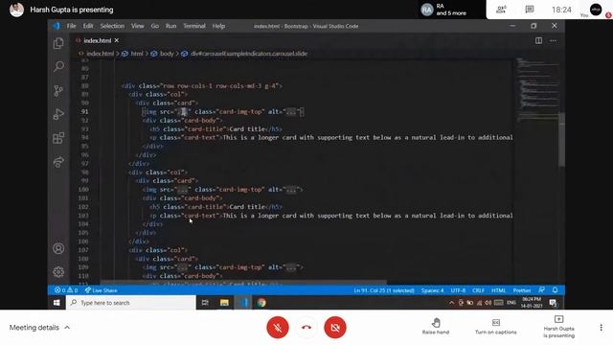Open the notifications bell in status bar

[555, 289]
